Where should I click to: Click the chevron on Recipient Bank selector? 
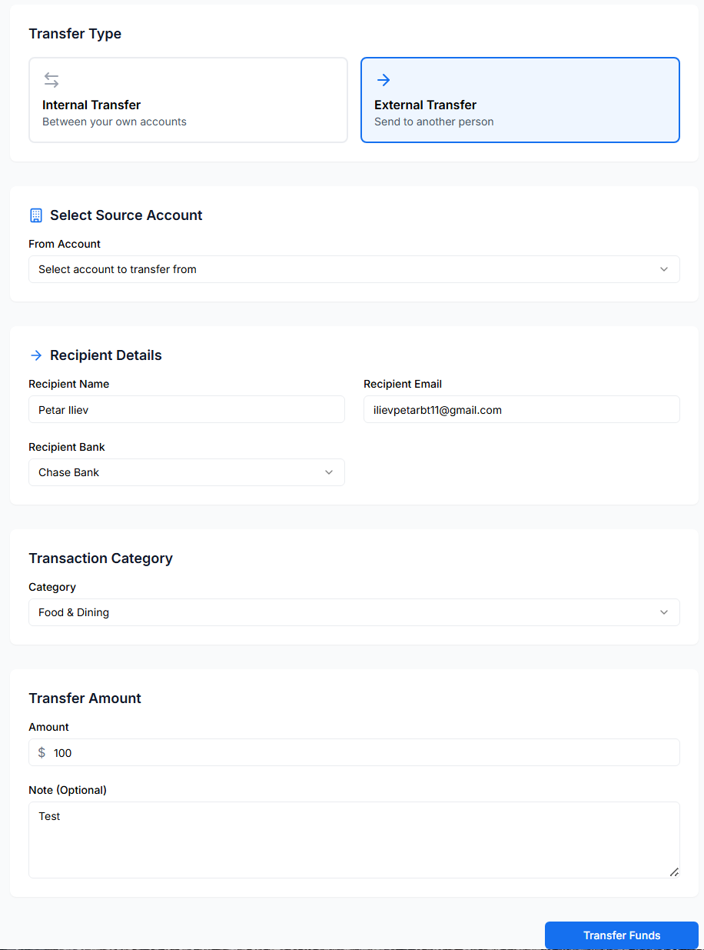pos(329,472)
